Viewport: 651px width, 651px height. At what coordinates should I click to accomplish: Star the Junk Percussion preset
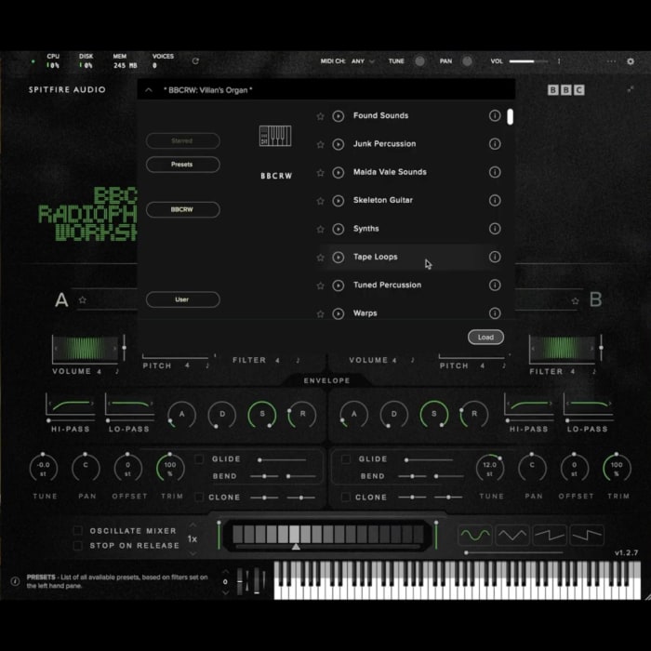point(320,144)
